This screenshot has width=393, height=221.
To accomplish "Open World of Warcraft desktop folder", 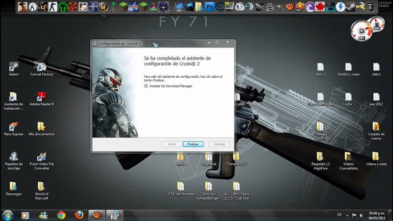I will coord(42,191).
